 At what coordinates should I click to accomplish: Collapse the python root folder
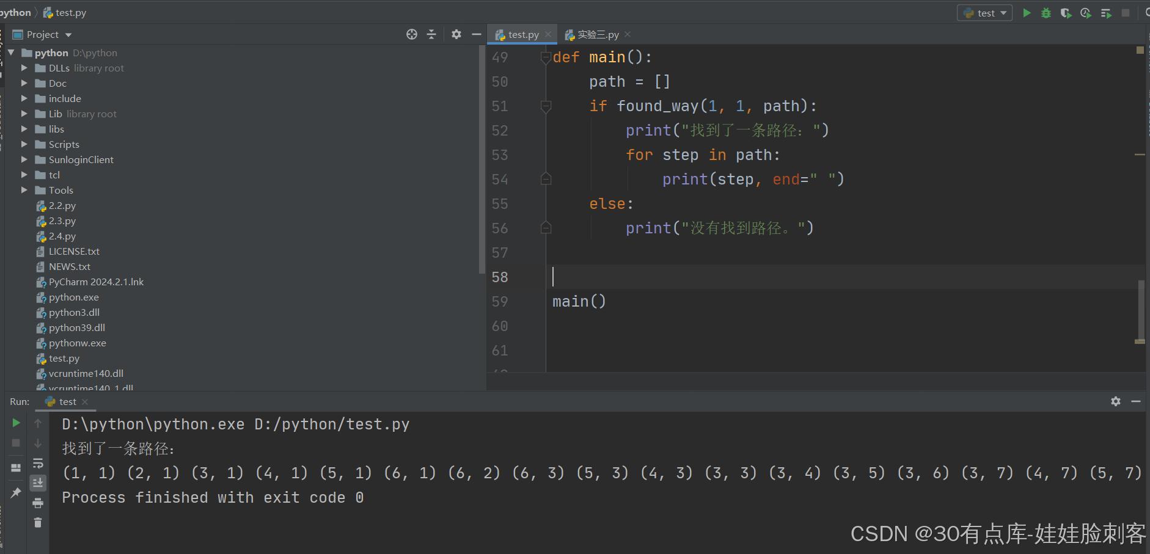(11, 53)
